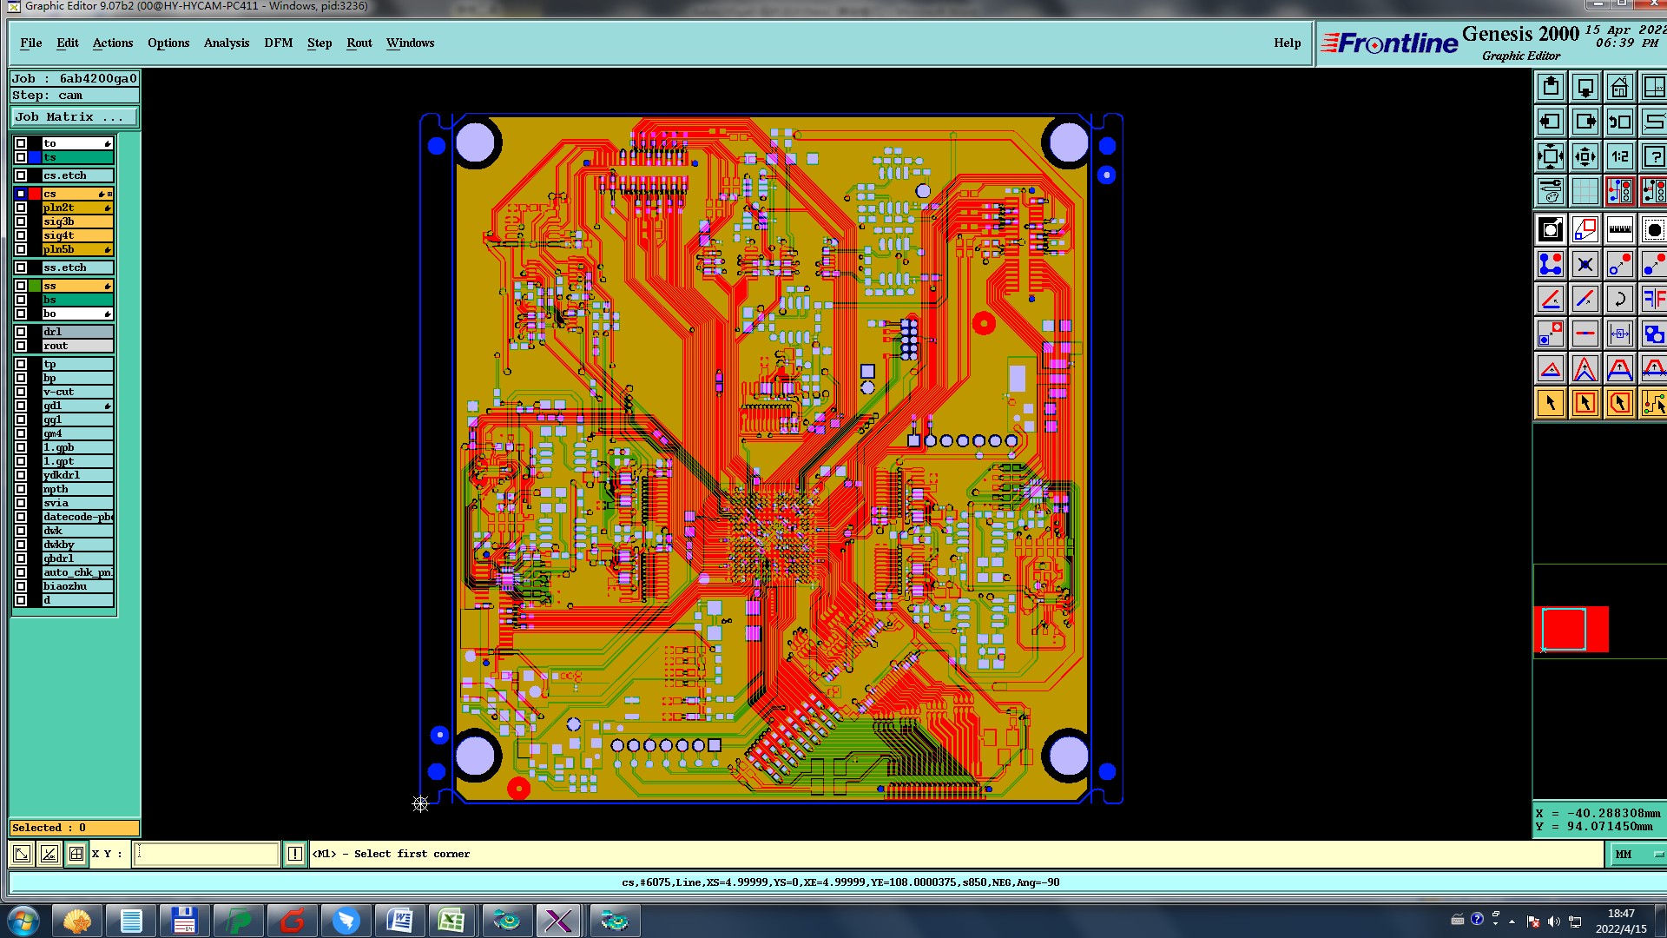Viewport: 1667px width, 938px height.
Task: Click the rotate arrow edit icon
Action: (1619, 300)
